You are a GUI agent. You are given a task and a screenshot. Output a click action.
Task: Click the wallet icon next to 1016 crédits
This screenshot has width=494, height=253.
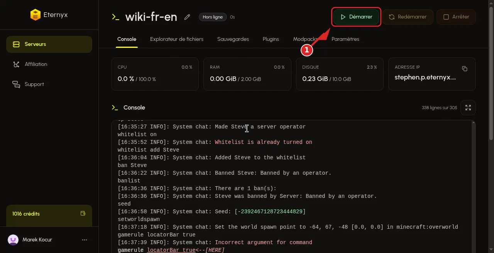point(83,213)
